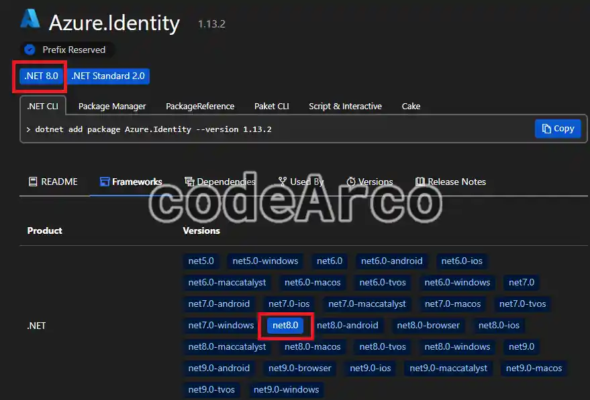
Task: Click the net8.0-macos framework tag
Action: [312, 346]
